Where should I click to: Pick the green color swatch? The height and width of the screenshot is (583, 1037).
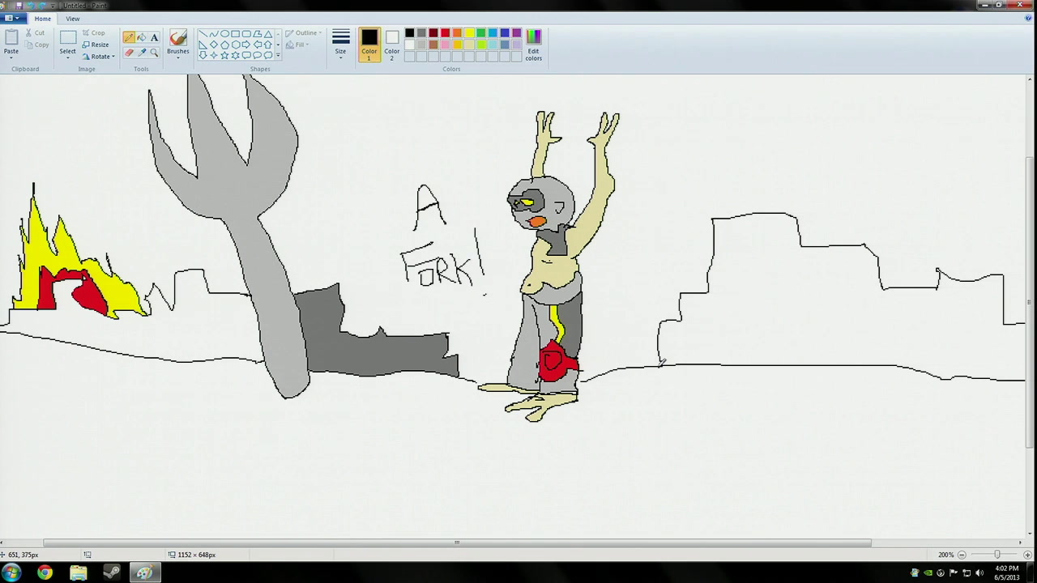(481, 33)
